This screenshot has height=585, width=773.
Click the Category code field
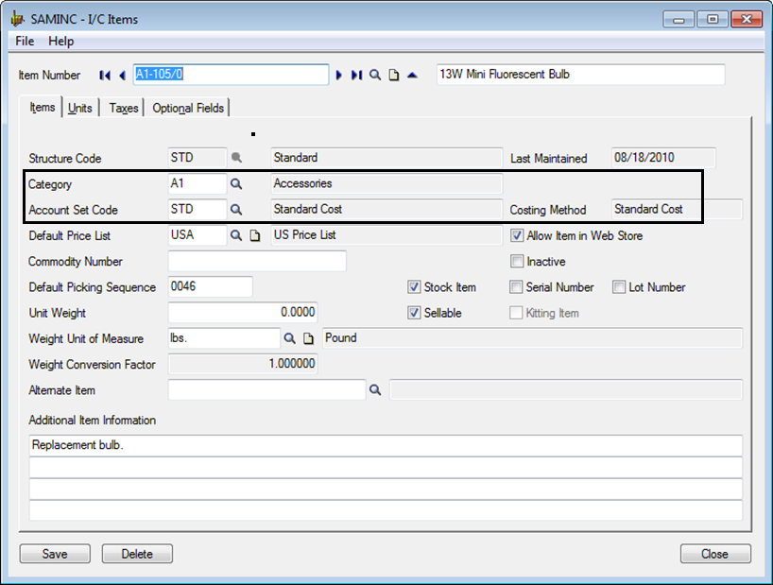[198, 184]
